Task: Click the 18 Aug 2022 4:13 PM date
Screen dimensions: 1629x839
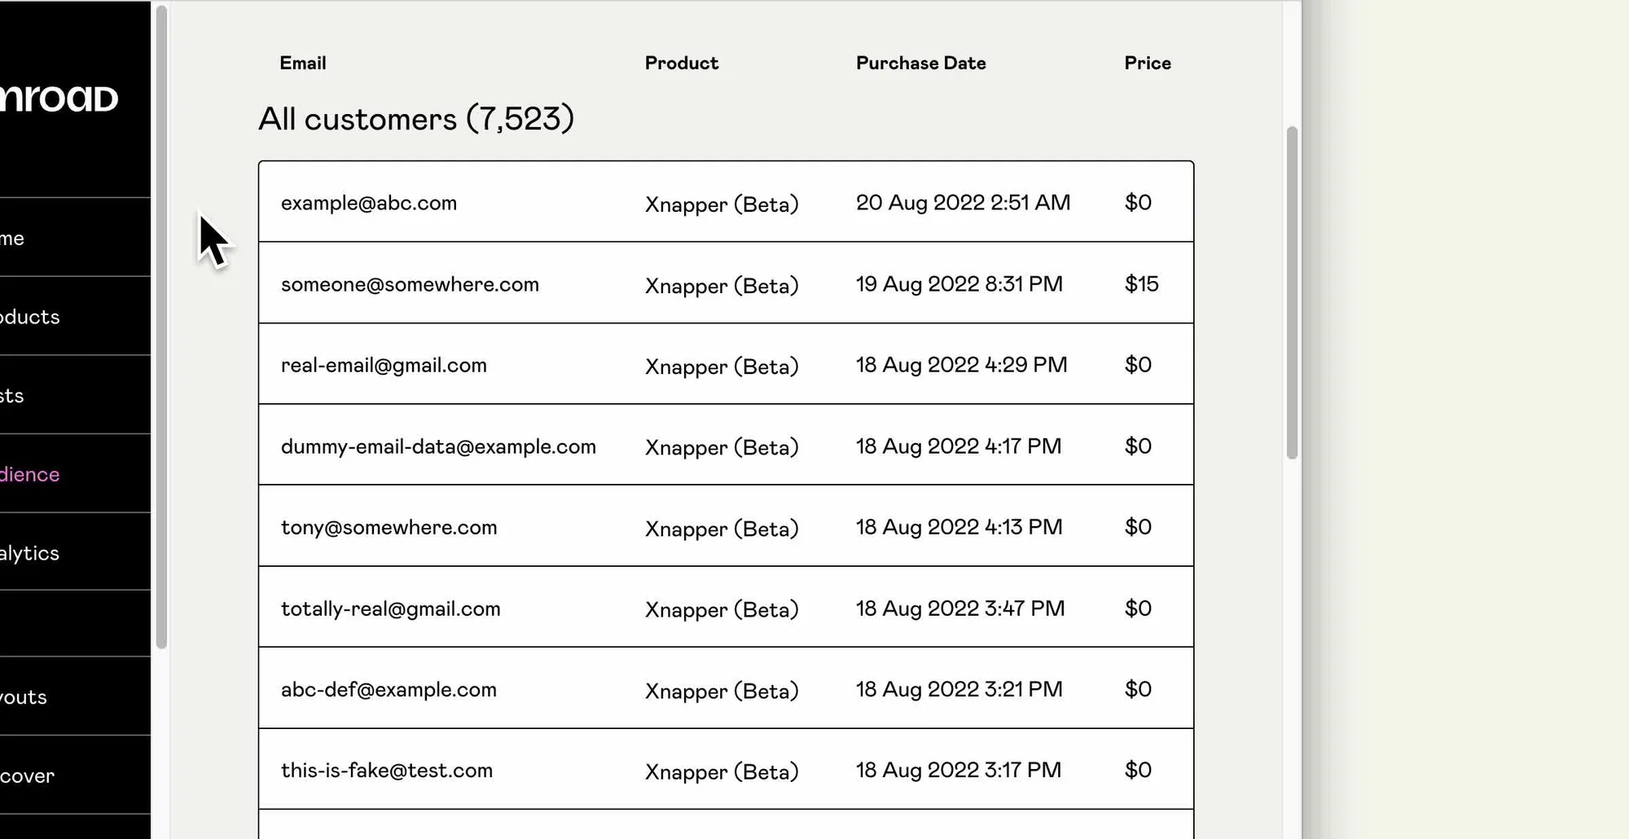Action: coord(959,526)
